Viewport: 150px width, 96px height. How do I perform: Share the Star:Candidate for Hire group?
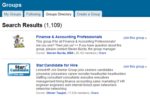click(x=95, y=93)
